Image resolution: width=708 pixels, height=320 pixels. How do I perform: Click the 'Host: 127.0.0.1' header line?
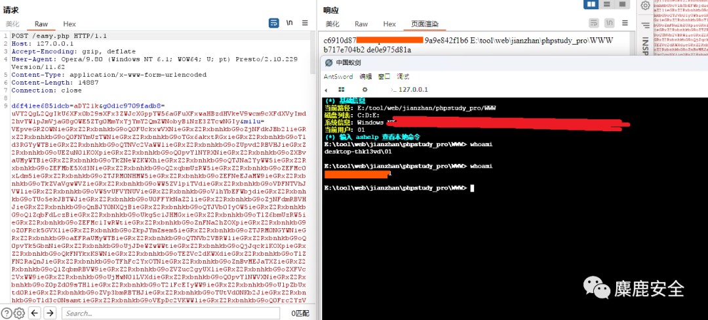coord(43,44)
